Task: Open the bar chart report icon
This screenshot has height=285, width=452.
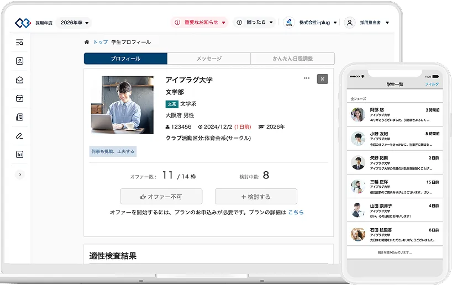Action: coord(20,155)
